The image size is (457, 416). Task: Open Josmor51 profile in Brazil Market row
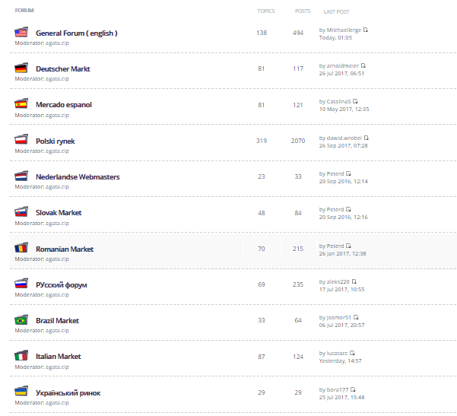[x=339, y=317]
